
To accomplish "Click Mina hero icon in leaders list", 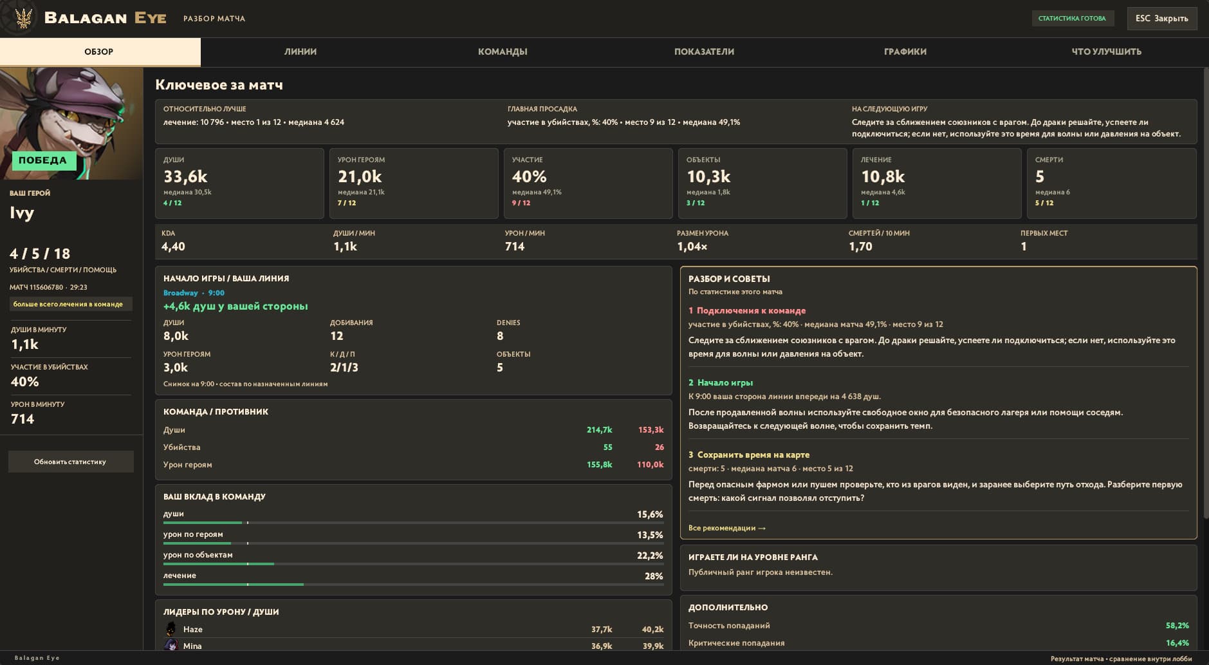I will pos(171,646).
